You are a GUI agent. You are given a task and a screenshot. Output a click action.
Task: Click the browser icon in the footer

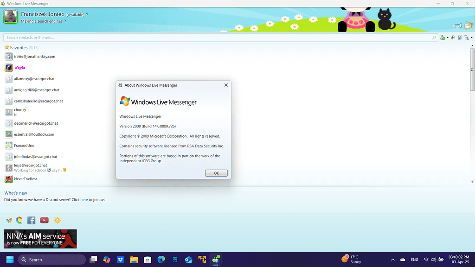pyautogui.click(x=19, y=220)
